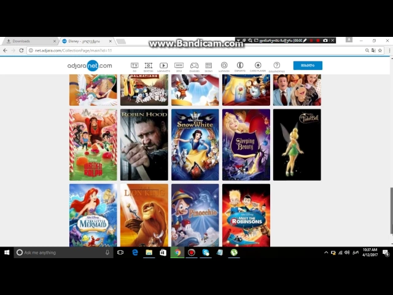Click the volume speaker tray icon

[347, 253]
